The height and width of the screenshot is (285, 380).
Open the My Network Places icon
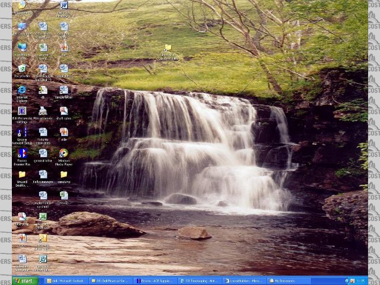click(x=22, y=47)
